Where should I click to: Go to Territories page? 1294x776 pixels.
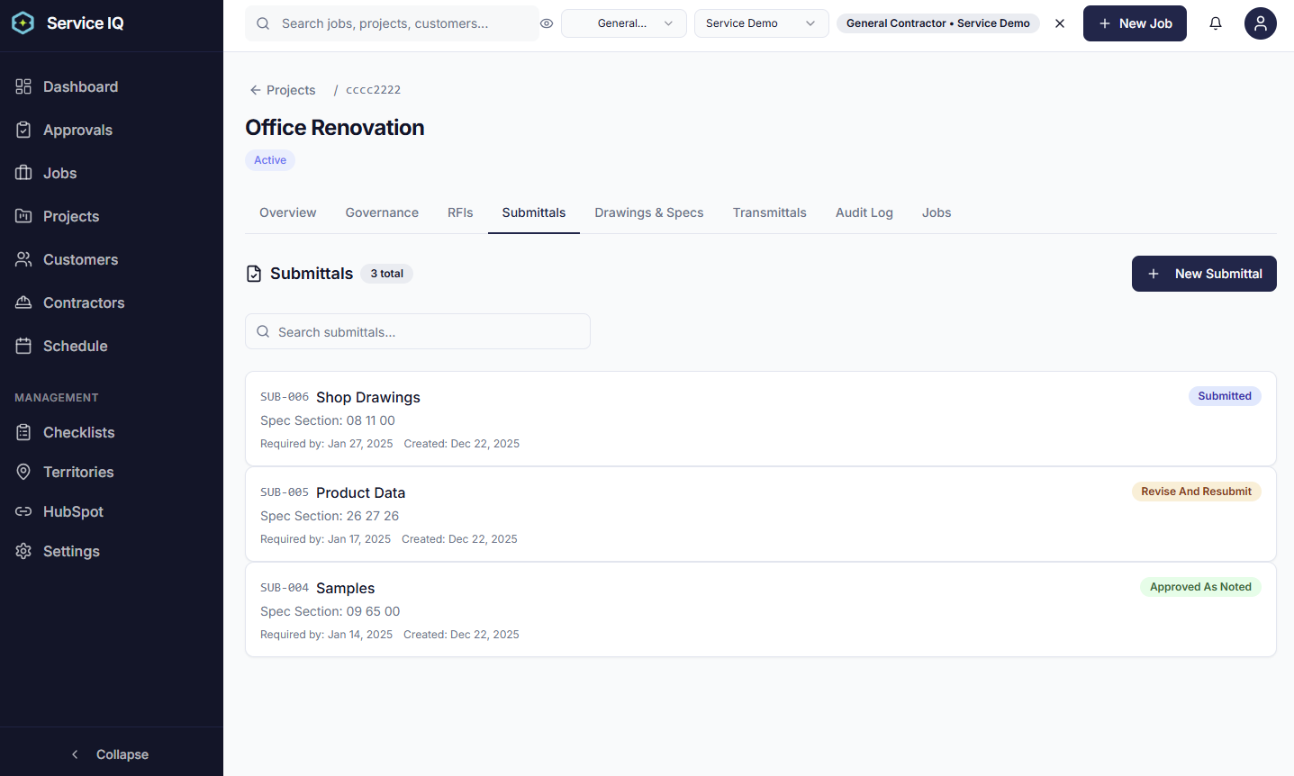click(x=112, y=472)
